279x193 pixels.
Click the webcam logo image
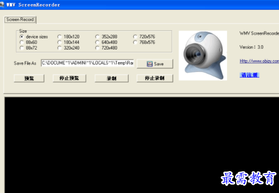click(x=203, y=56)
